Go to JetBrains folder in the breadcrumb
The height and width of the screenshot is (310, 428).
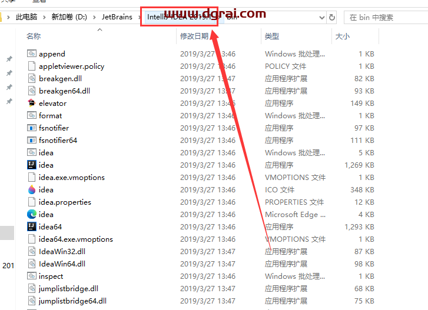point(117,17)
